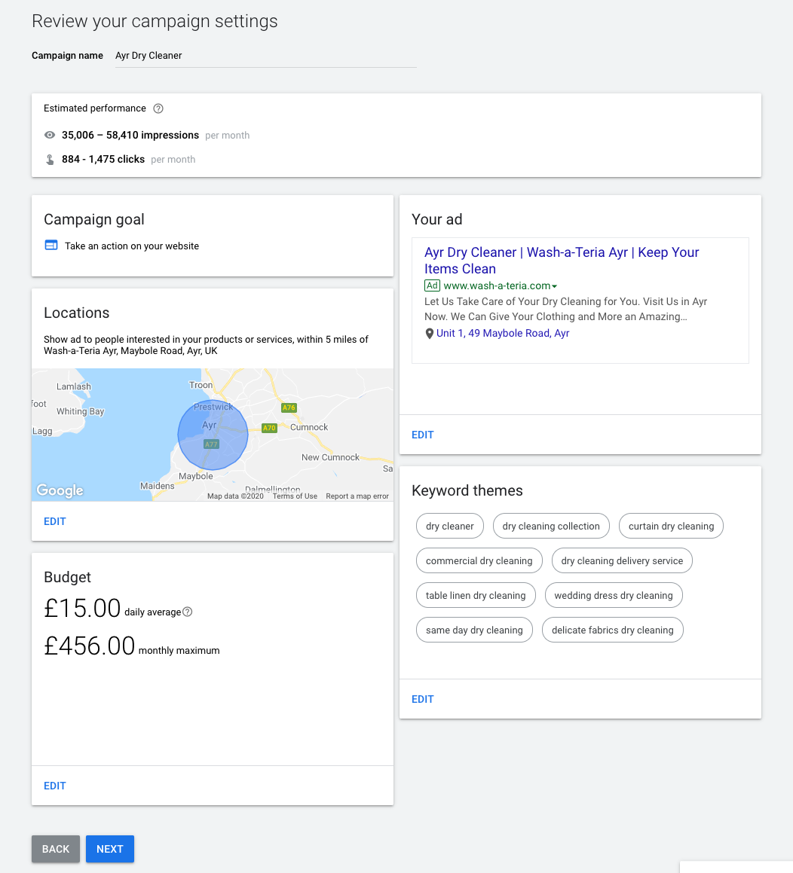Click the BACK button
The image size is (793, 873).
pyautogui.click(x=56, y=849)
